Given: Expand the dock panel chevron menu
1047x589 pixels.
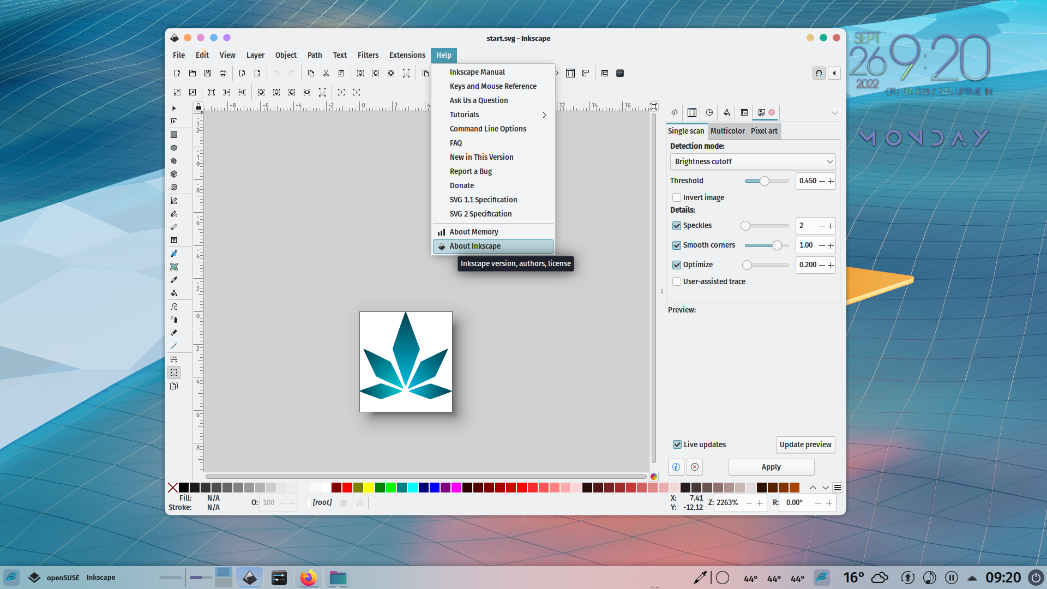Looking at the screenshot, I should (834, 113).
